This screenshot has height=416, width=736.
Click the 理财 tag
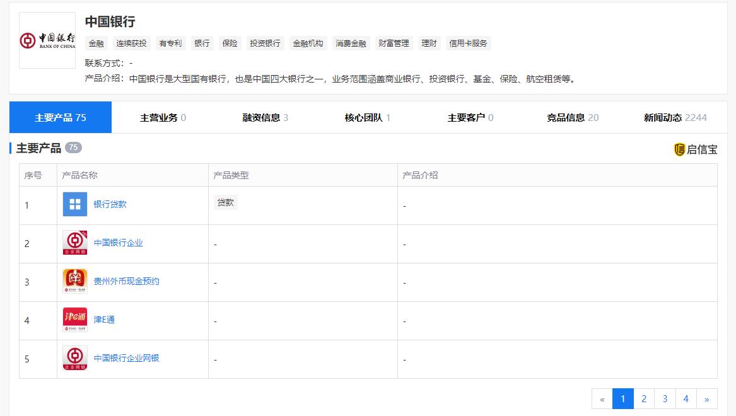pos(429,43)
